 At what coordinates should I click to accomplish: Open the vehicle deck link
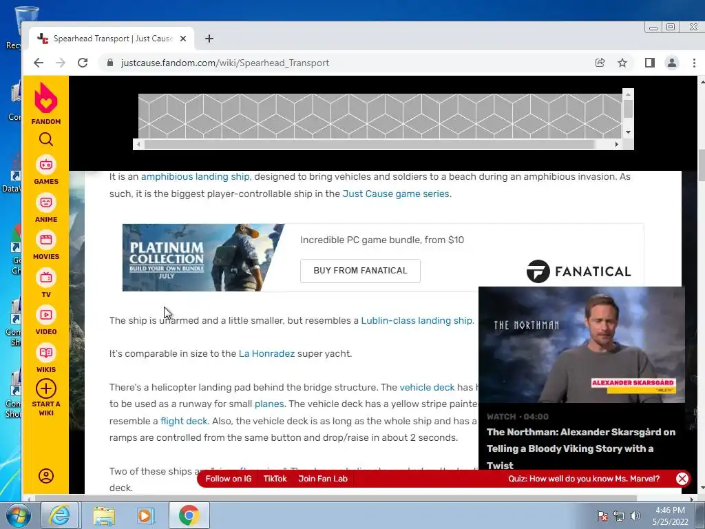427,387
